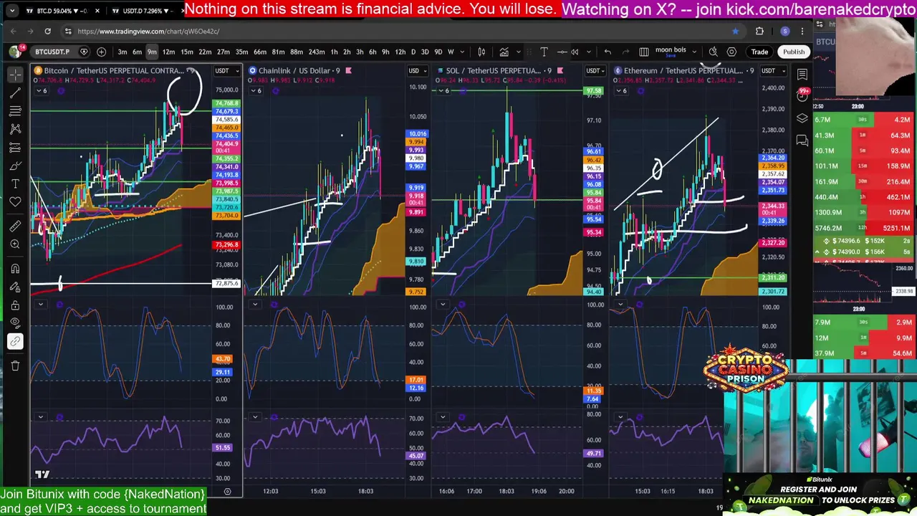Undo the last chart action
This screenshot has height=516, width=917.
point(608,52)
